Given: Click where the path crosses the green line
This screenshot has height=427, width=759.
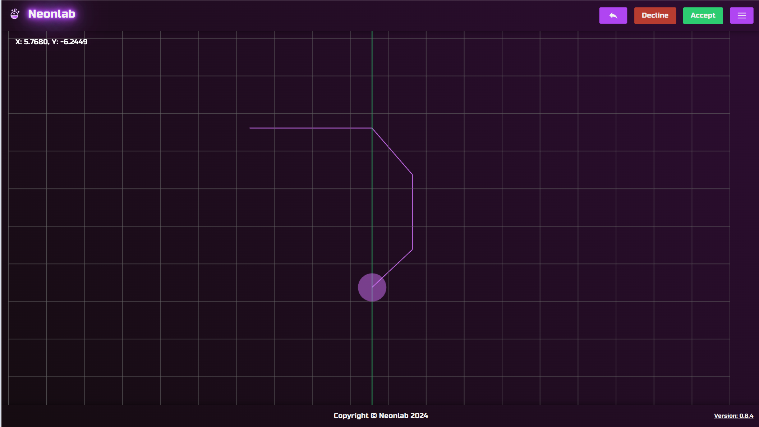Looking at the screenshot, I should click(x=372, y=127).
